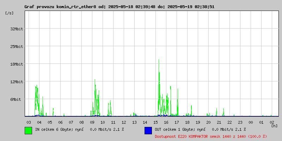
Task: Click hour label '13' on x-axis
Action: (x=134, y=122)
